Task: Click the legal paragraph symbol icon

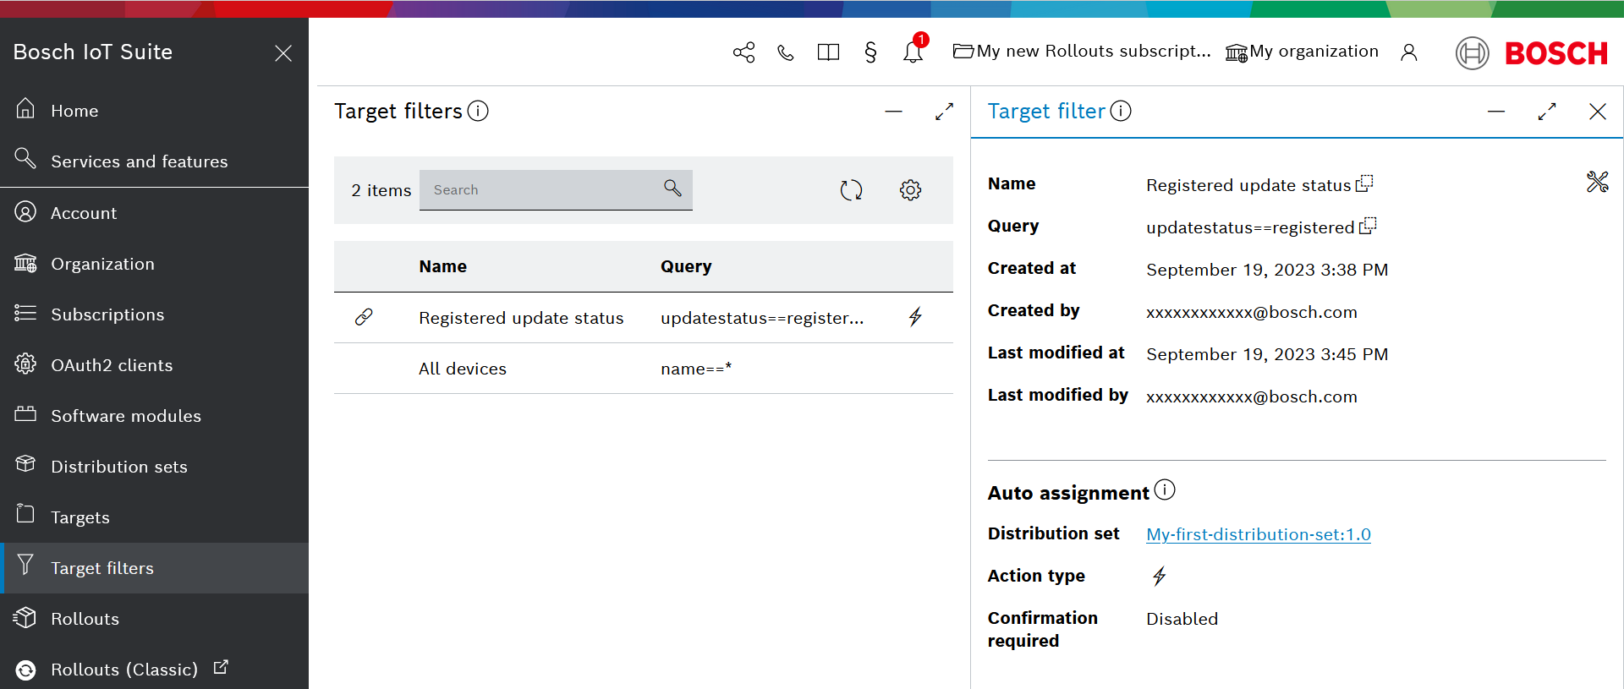Action: click(870, 52)
